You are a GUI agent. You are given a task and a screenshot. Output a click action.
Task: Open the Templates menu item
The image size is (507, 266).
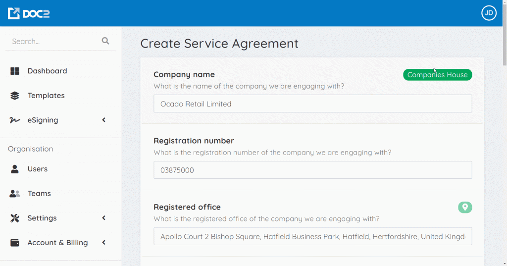pos(46,96)
